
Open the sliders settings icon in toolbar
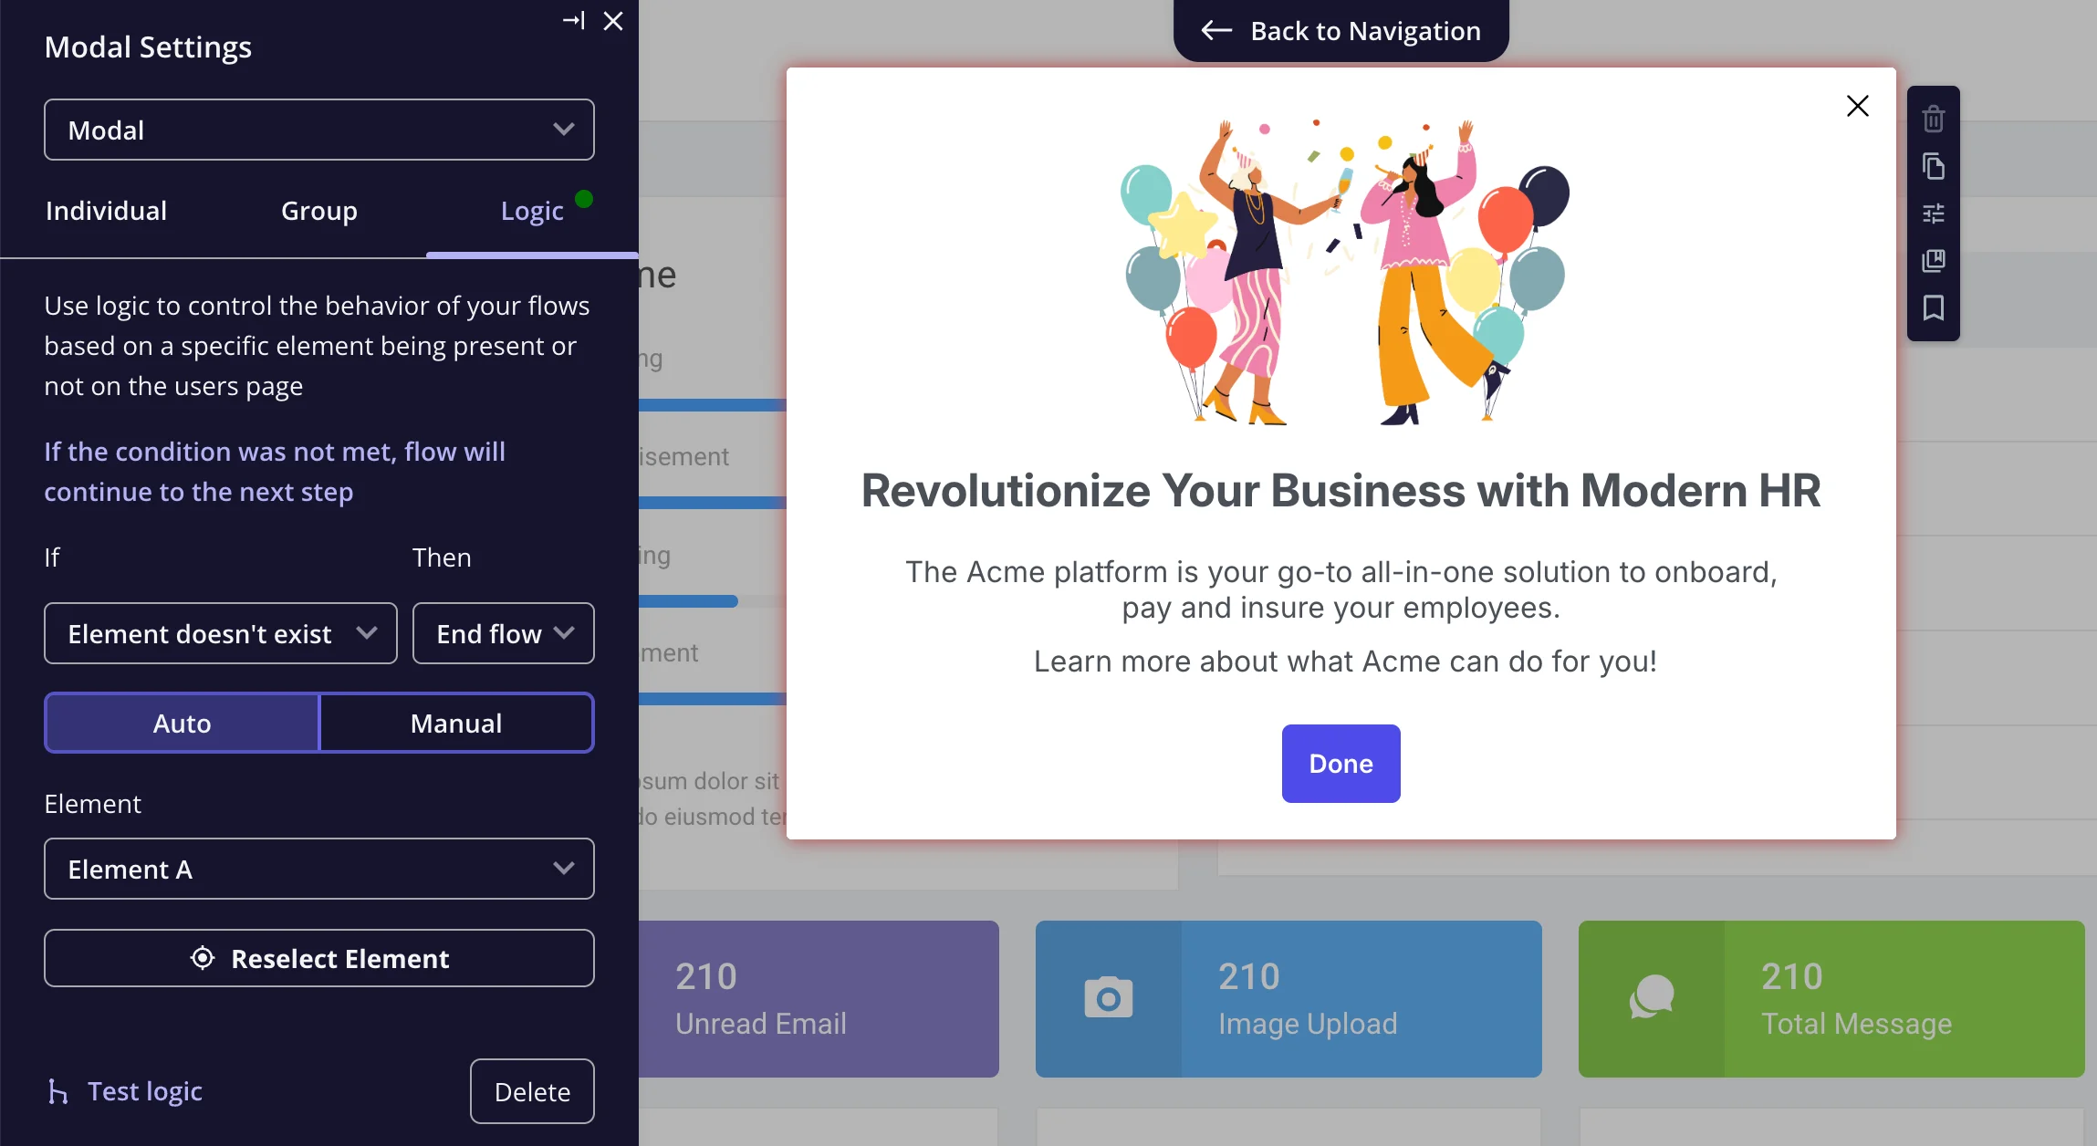click(x=1933, y=214)
